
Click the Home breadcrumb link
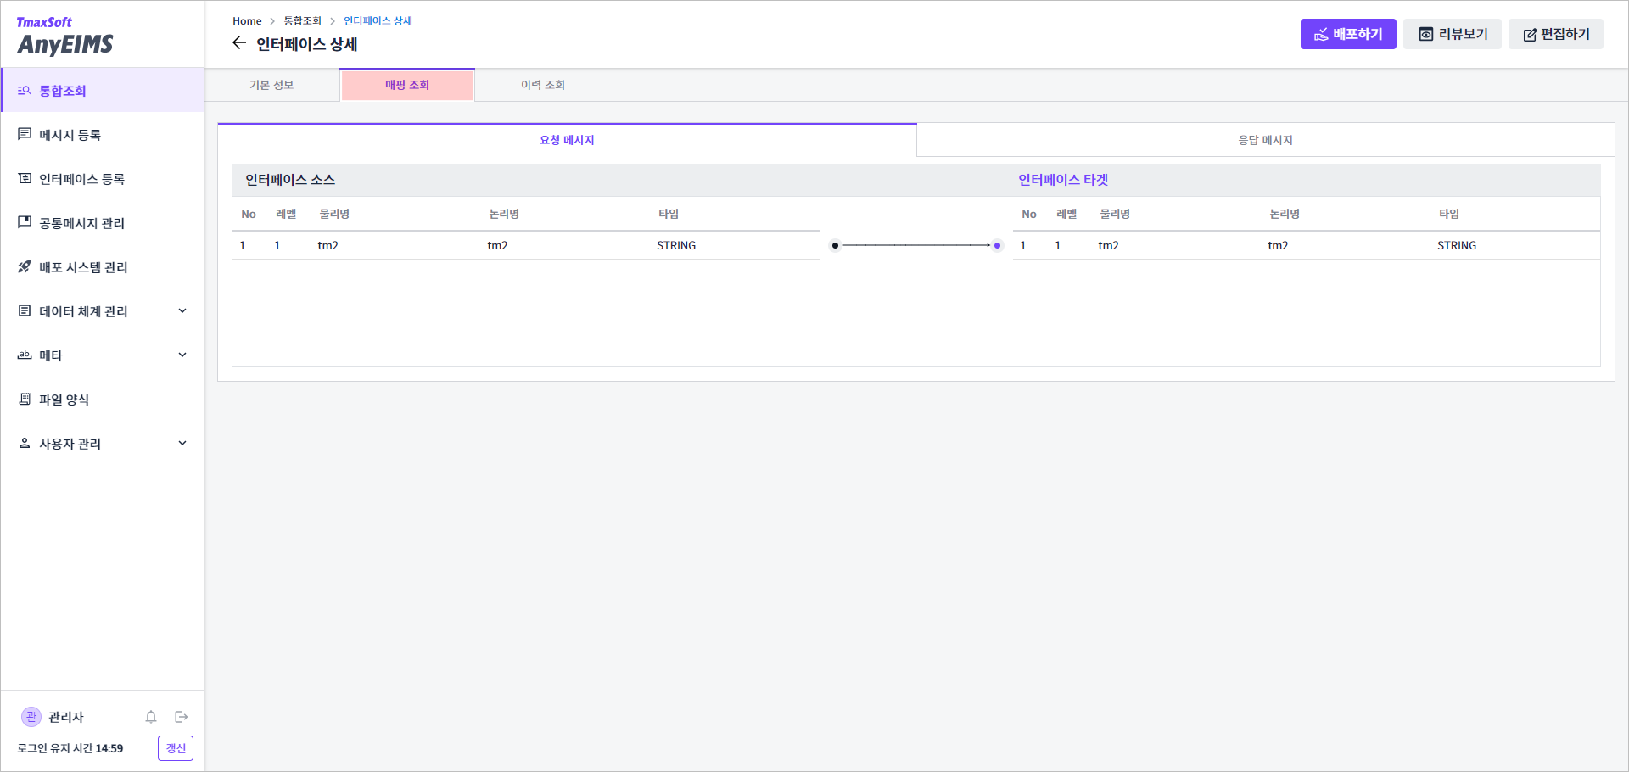247,21
